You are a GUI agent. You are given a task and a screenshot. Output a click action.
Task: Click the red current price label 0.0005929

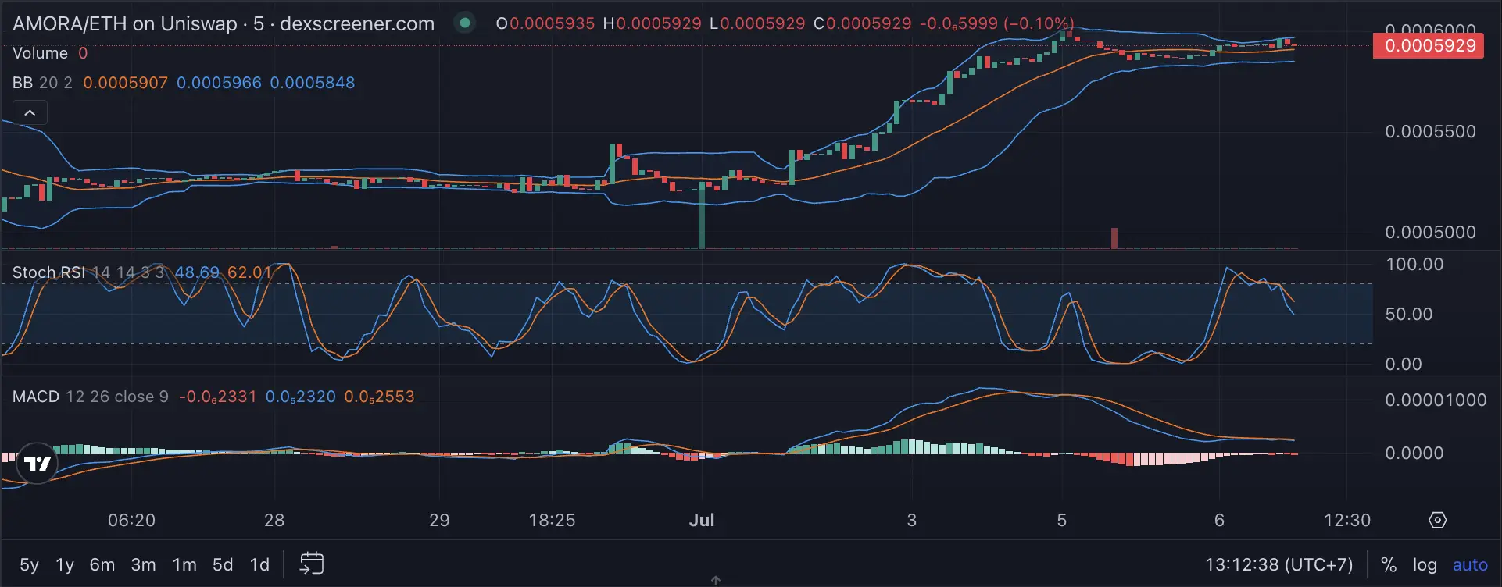click(x=1429, y=45)
